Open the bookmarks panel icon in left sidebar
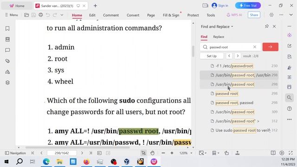The image size is (297, 167). tap(7, 28)
